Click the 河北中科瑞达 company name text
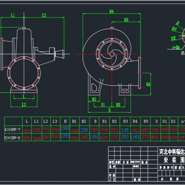 tap(172, 152)
